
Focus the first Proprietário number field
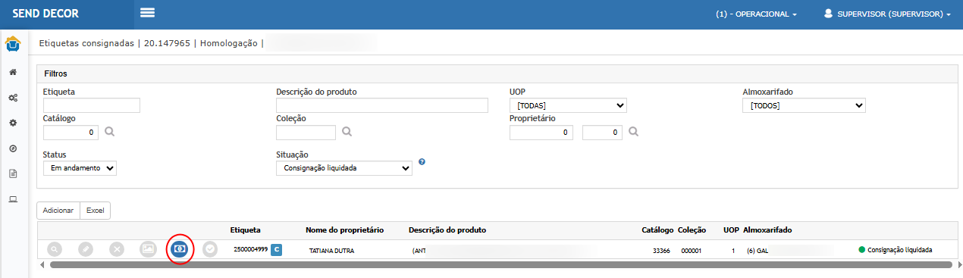pyautogui.click(x=541, y=133)
